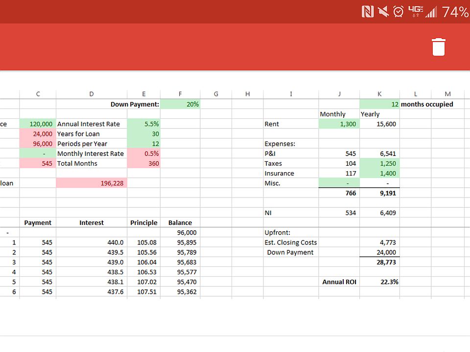The height and width of the screenshot is (352, 470).
Task: Select the Misc. monthly green cell
Action: 339,183
